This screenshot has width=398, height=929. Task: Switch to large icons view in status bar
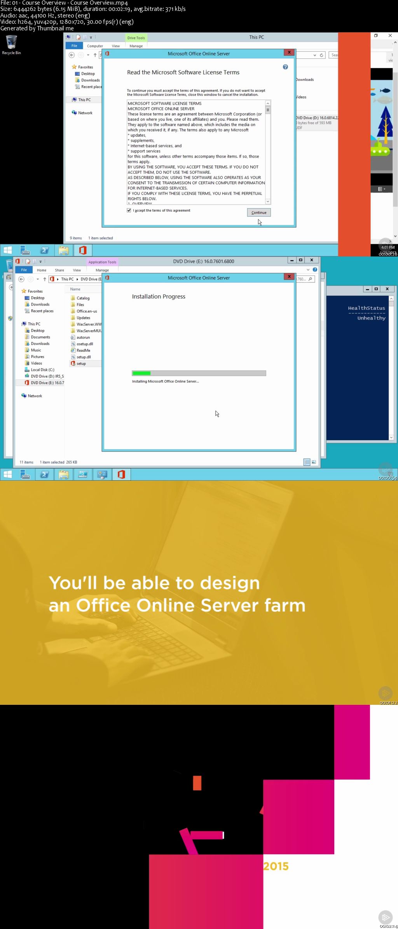(314, 462)
